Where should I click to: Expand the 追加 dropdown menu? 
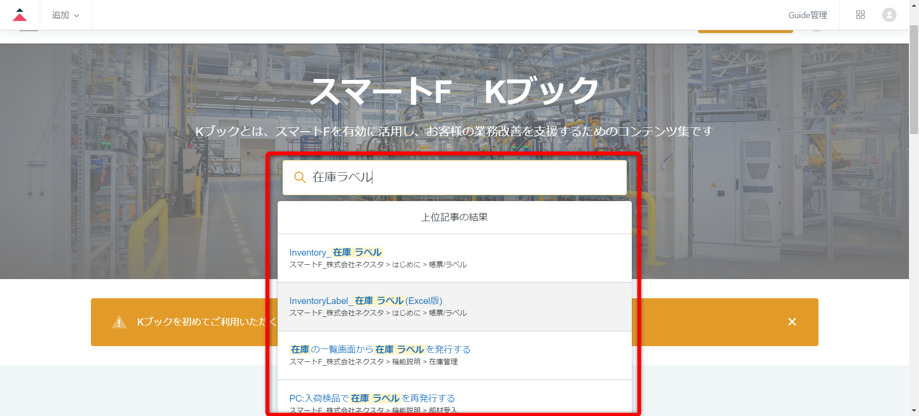click(x=65, y=15)
